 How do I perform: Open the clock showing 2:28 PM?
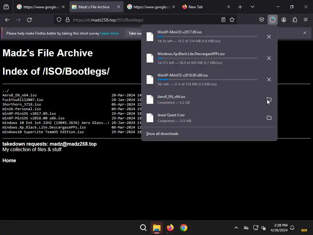[279, 228]
